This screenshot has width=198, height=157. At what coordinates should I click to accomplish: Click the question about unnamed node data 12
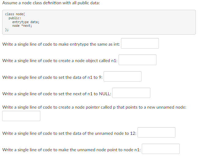click(69, 133)
